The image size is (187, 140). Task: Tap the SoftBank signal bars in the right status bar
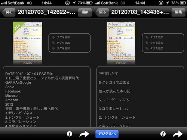[98, 3]
